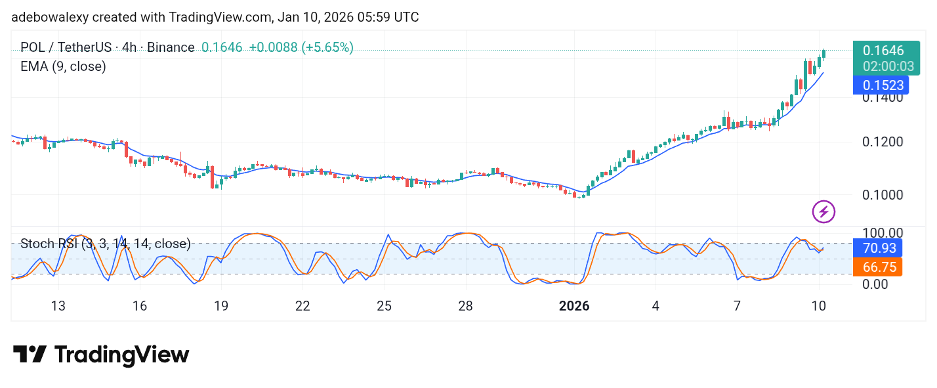Select the POL / TetherUS symbol title
Image resolution: width=937 pixels, height=388 pixels.
tap(108, 47)
